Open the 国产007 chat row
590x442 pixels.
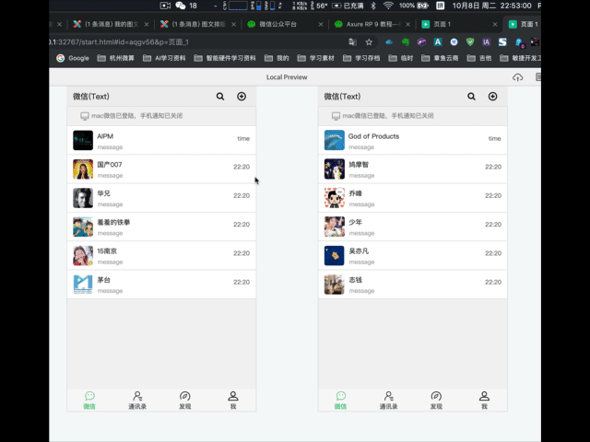point(161,169)
